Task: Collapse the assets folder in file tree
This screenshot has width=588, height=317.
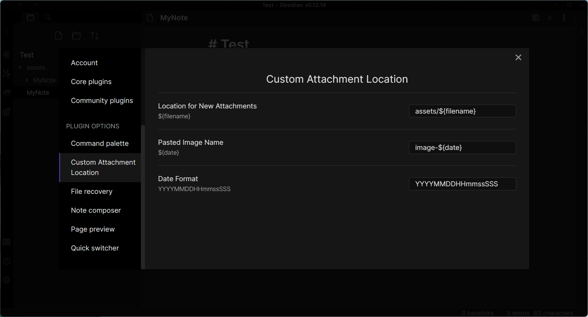Action: click(x=20, y=68)
